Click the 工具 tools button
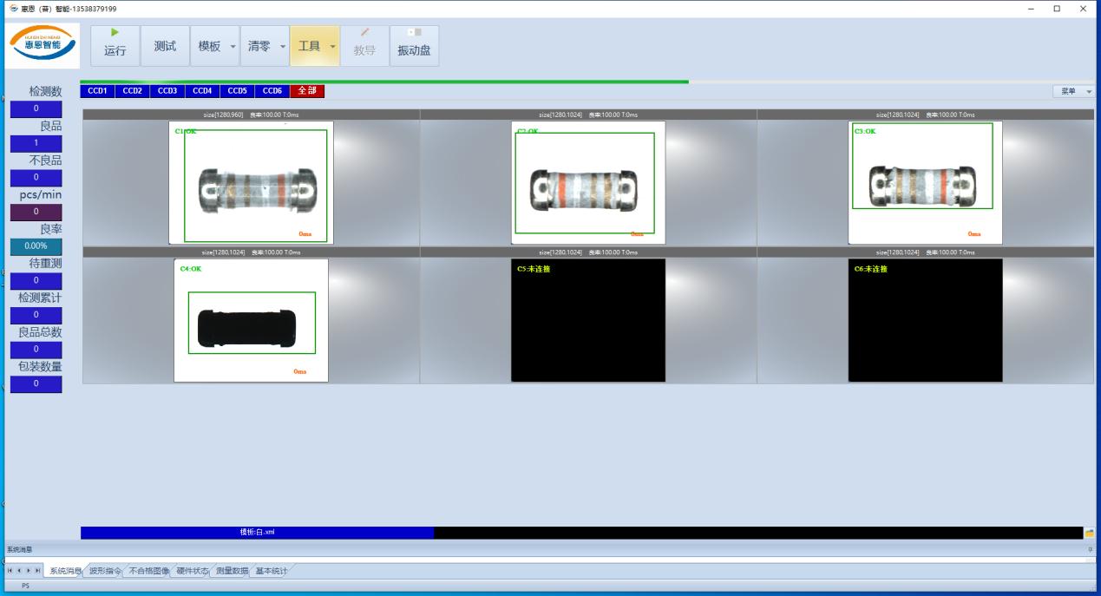Image resolution: width=1101 pixels, height=596 pixels. pos(309,46)
